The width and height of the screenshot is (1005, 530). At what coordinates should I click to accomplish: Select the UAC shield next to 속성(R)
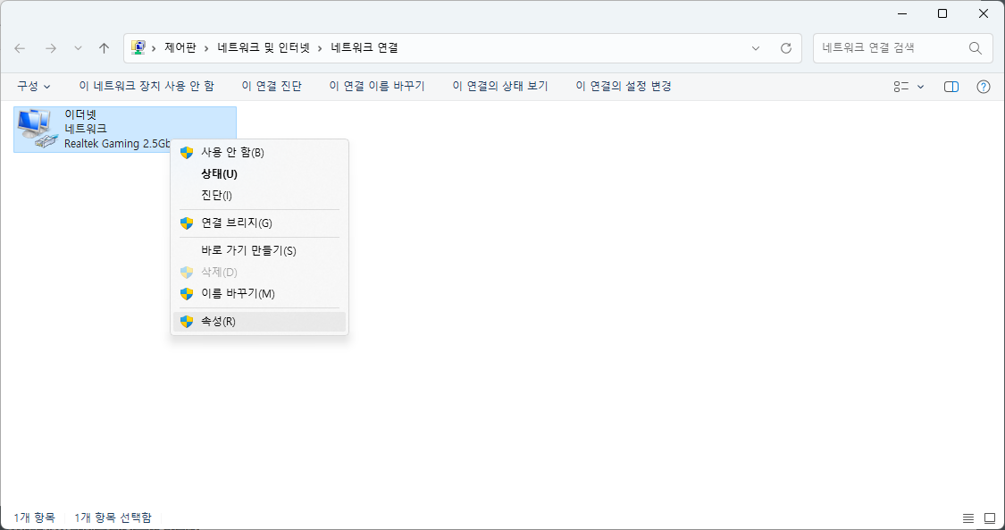tap(186, 321)
